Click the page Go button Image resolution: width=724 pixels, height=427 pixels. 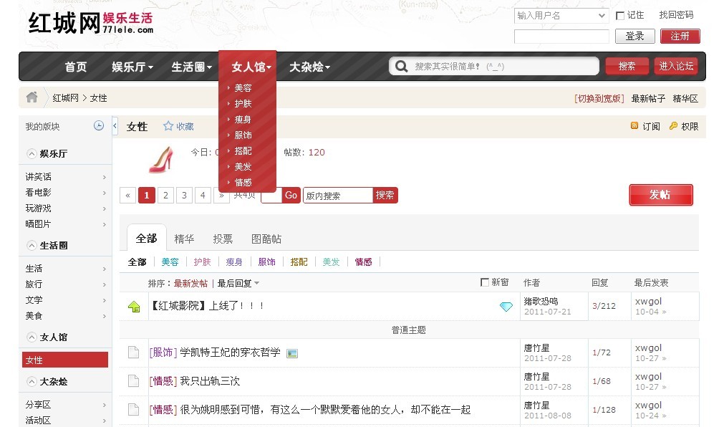point(291,195)
